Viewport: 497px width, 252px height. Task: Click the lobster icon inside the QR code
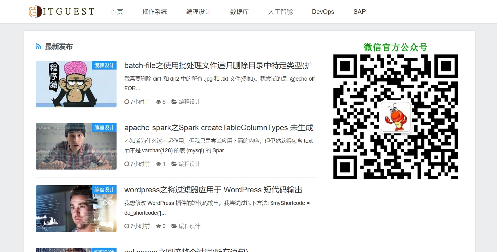click(x=396, y=117)
